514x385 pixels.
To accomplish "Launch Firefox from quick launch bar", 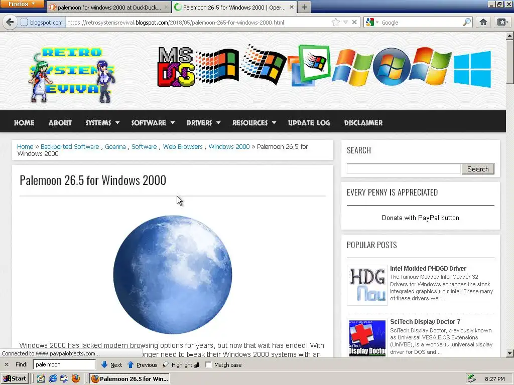I will coord(76,379).
